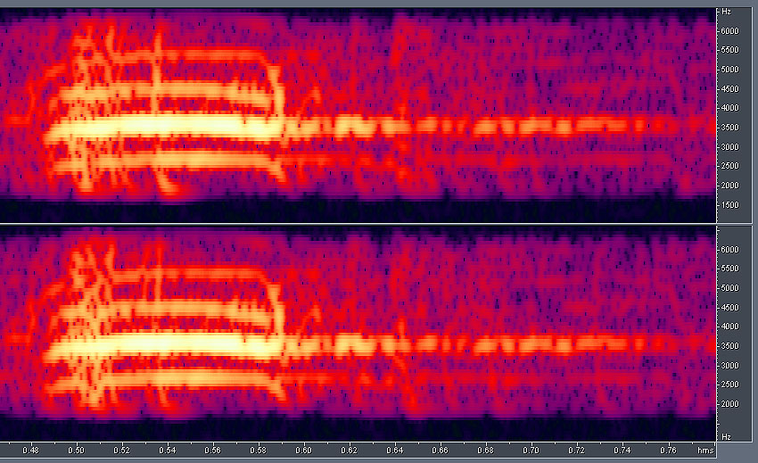Screen dimensions: 758x463
Task: Click the 5500 label on the upper channel frequency scale
Action: [x=730, y=50]
